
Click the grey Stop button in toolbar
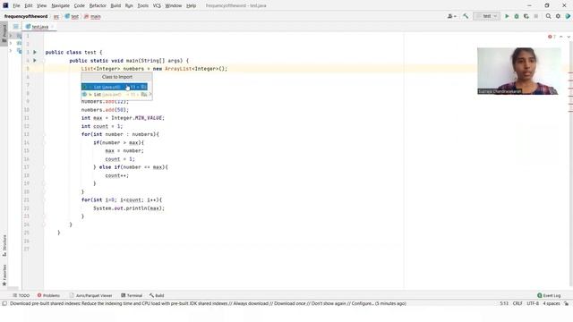click(536, 16)
